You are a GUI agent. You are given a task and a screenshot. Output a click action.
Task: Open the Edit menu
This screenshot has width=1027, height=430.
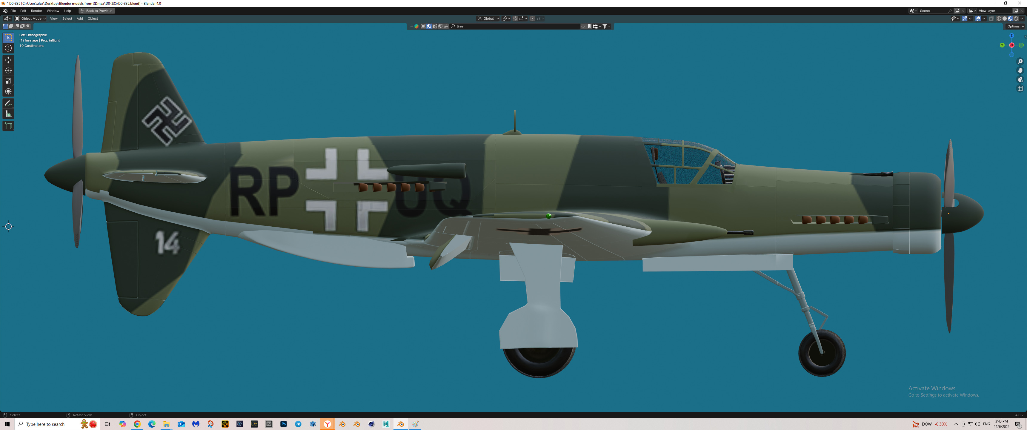[x=23, y=11]
